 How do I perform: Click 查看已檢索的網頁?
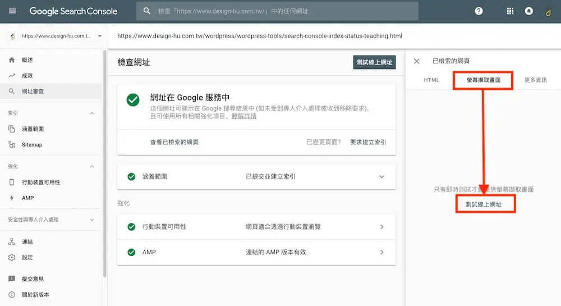(x=174, y=142)
